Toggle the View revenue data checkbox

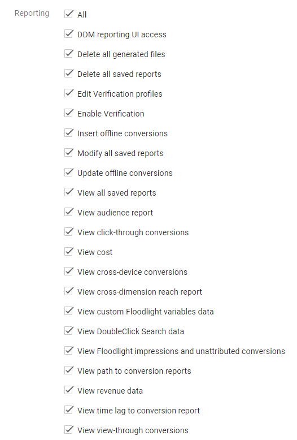coord(69,390)
